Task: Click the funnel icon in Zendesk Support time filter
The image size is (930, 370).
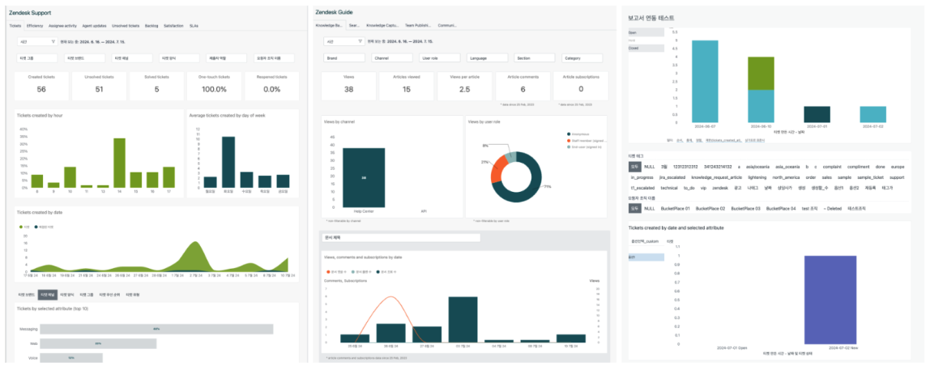Action: (x=53, y=42)
